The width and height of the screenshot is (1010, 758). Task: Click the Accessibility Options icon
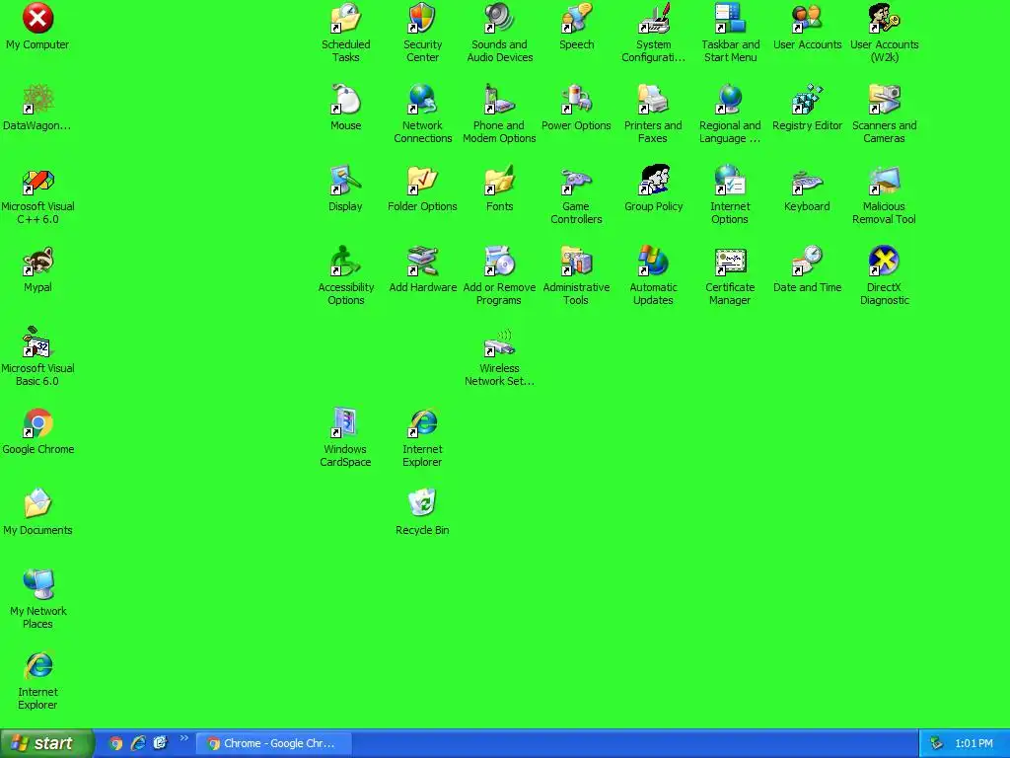coord(345,261)
